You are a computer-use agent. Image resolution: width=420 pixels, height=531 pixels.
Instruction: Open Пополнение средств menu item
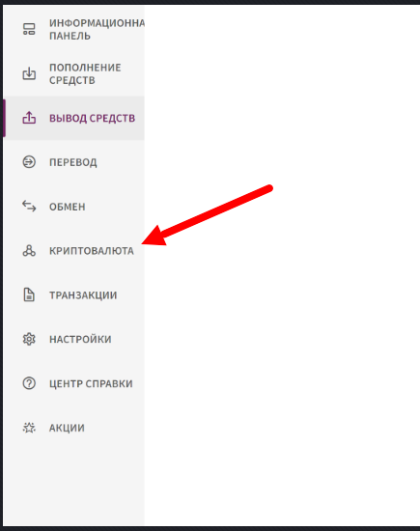[73, 73]
